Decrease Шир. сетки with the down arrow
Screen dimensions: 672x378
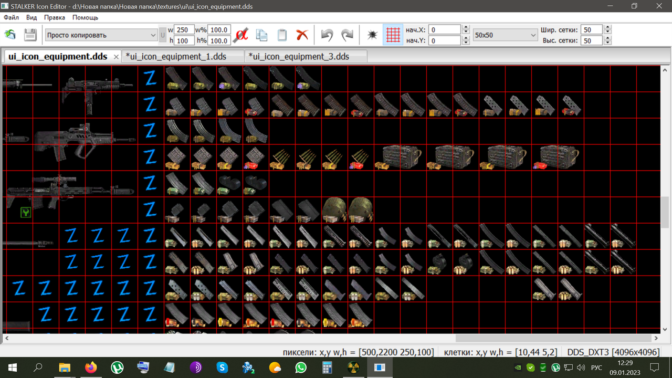pos(607,32)
